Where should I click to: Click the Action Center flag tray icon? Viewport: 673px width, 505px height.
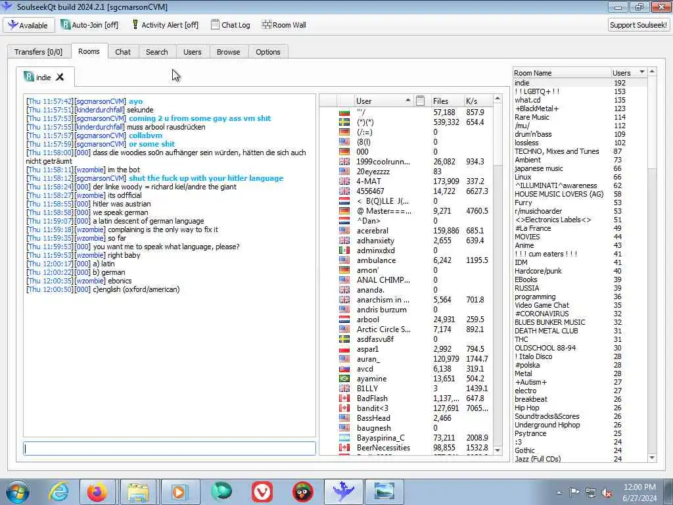(x=574, y=493)
